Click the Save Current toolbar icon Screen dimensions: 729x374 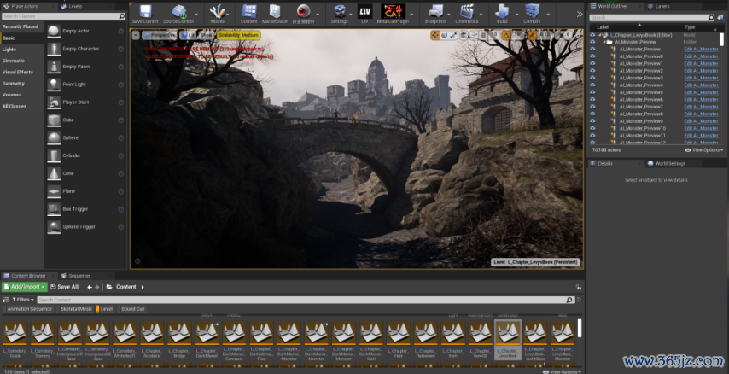pyautogui.click(x=145, y=14)
